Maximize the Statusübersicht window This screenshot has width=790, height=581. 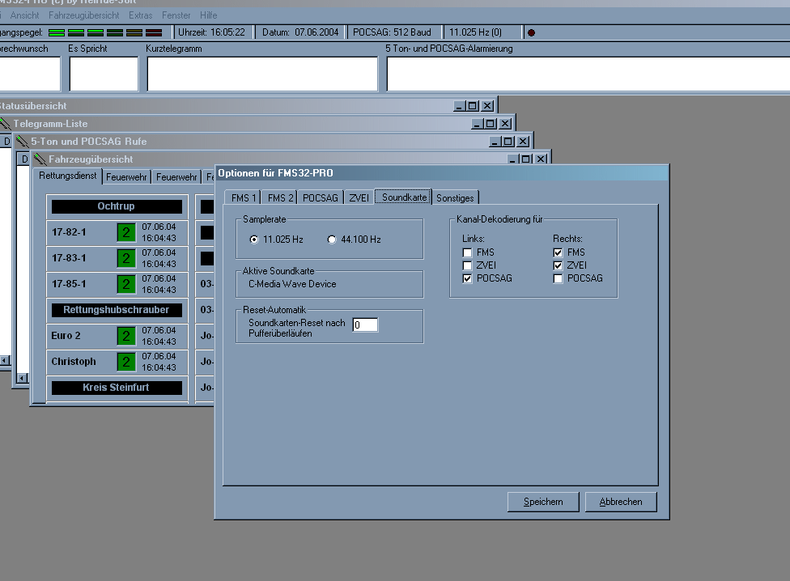click(x=473, y=106)
